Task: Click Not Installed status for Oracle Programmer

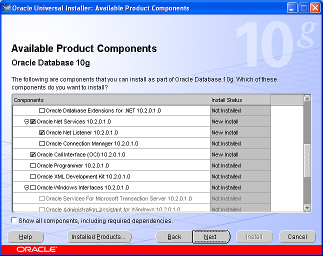Action: click(x=226, y=165)
